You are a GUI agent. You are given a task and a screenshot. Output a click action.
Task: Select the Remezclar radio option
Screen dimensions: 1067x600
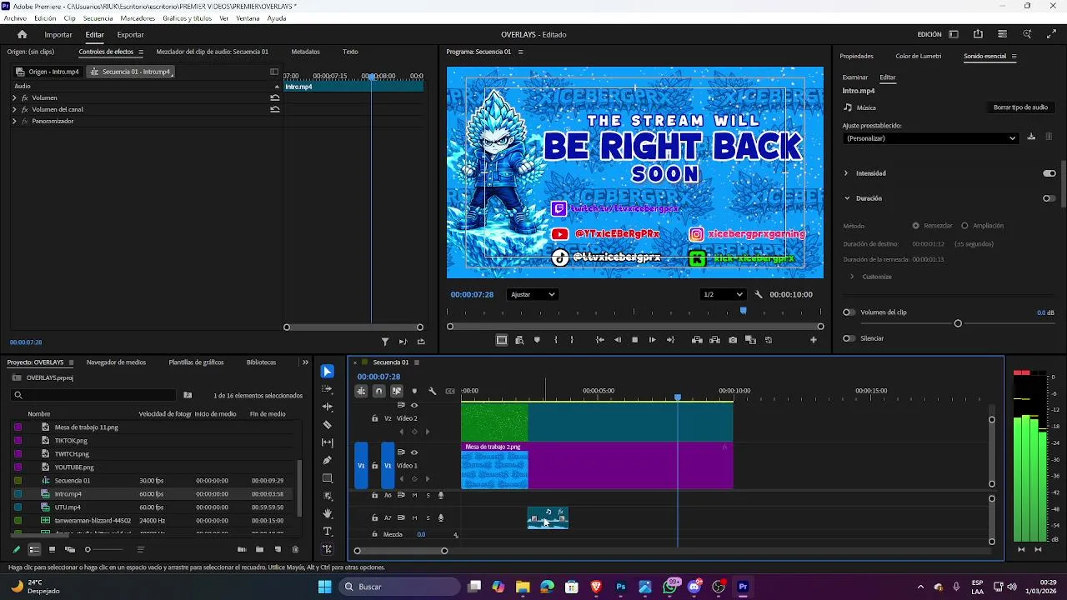click(x=916, y=226)
